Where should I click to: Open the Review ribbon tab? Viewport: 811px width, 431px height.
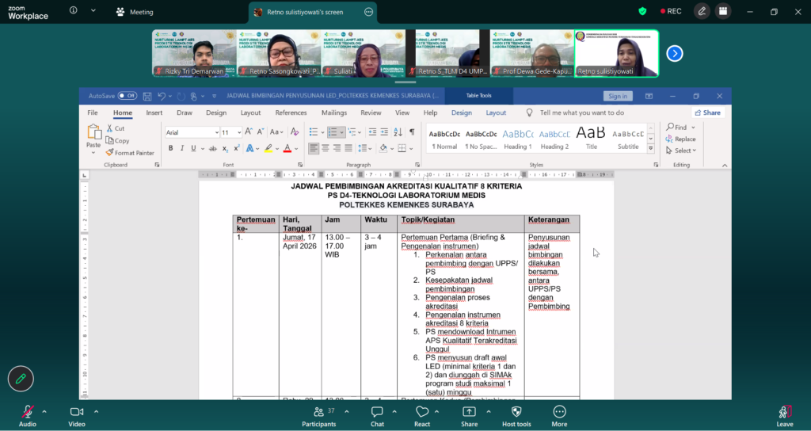[371, 113]
